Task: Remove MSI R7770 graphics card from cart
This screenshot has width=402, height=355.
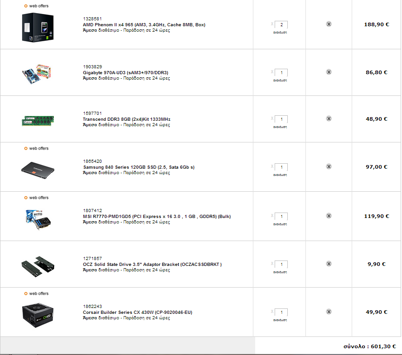Action: [329, 216]
